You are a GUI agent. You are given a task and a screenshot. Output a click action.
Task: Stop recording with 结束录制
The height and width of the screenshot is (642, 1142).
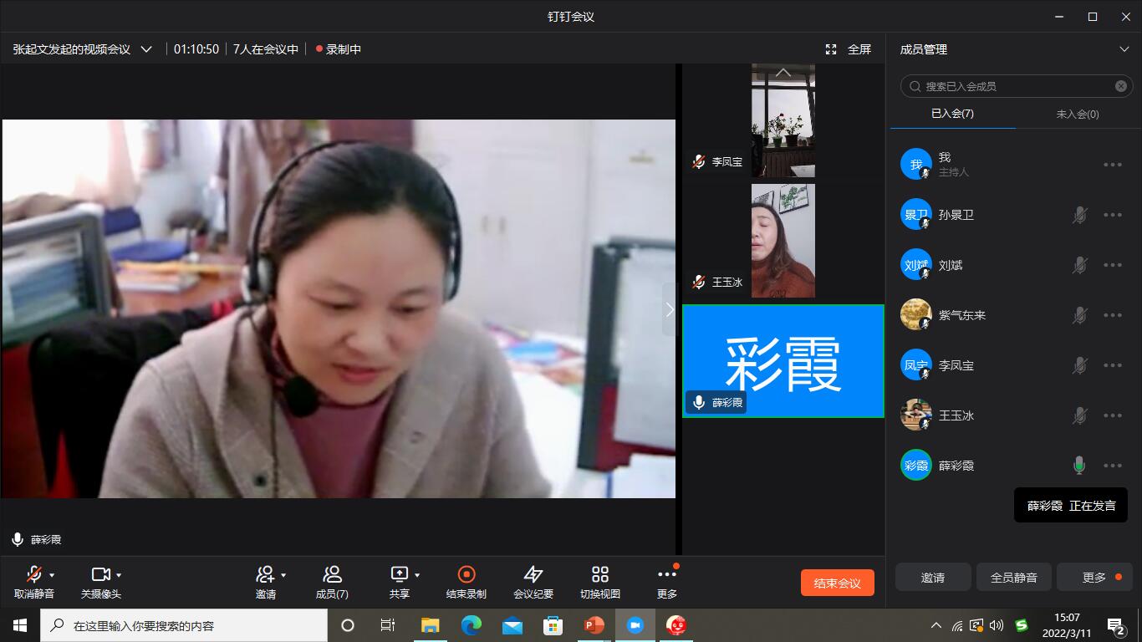pos(466,582)
